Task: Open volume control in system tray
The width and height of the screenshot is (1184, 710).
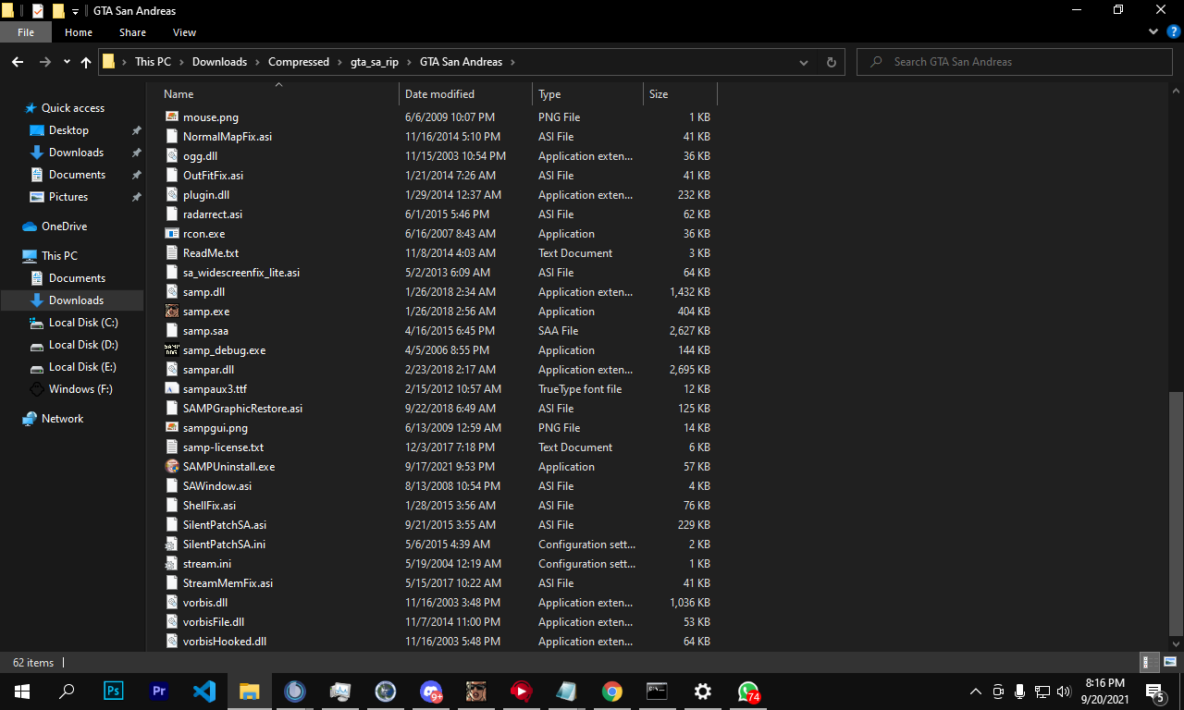Action: coord(1063,692)
